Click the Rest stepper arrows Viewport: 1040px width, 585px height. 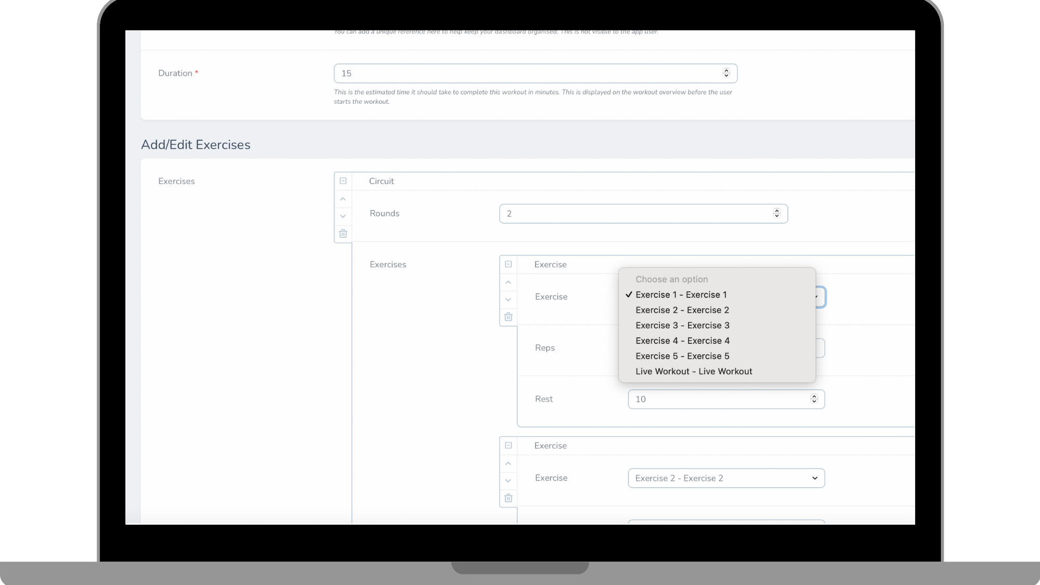(814, 399)
